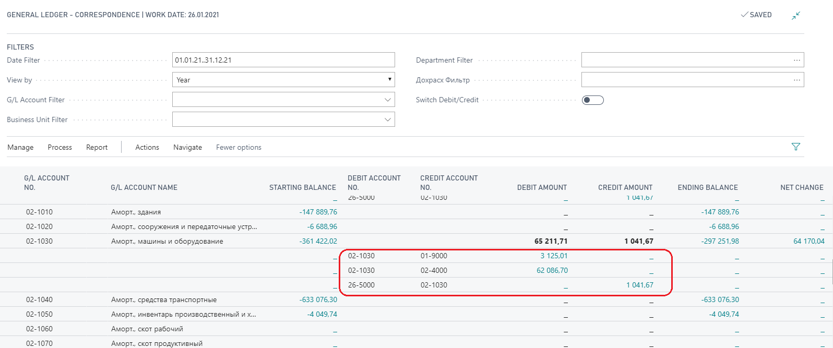Click the Debit Amount column header
This screenshot has width=833, height=348.
542,187
